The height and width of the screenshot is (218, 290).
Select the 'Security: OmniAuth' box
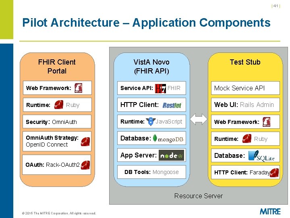(57, 122)
